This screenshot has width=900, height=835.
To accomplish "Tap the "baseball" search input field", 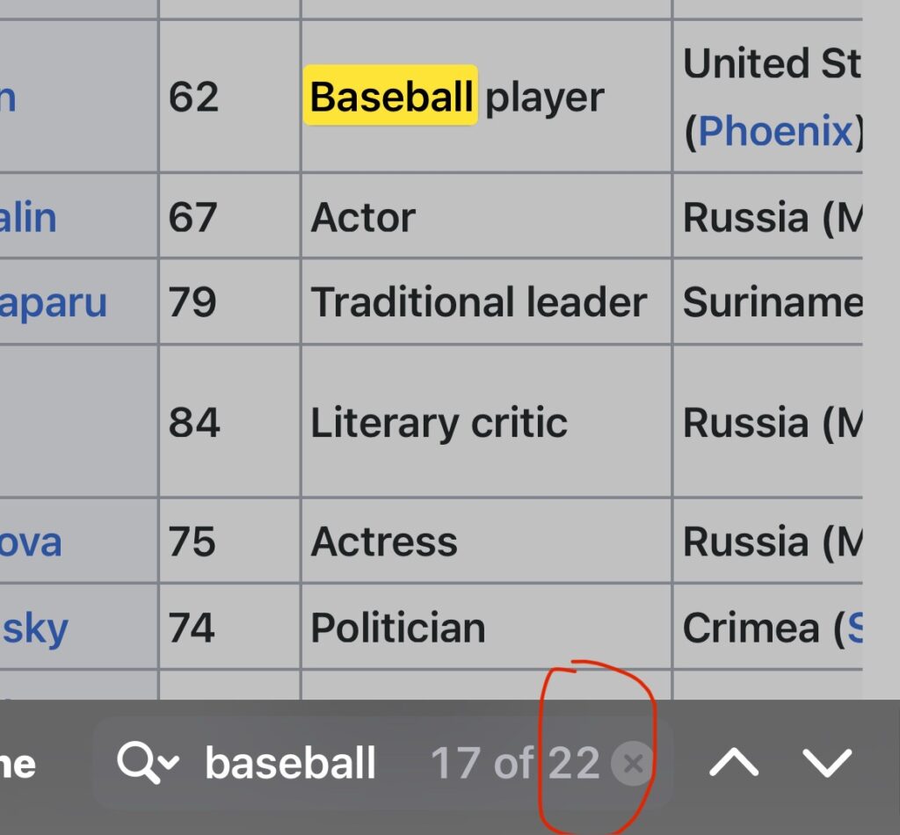I will tap(290, 764).
